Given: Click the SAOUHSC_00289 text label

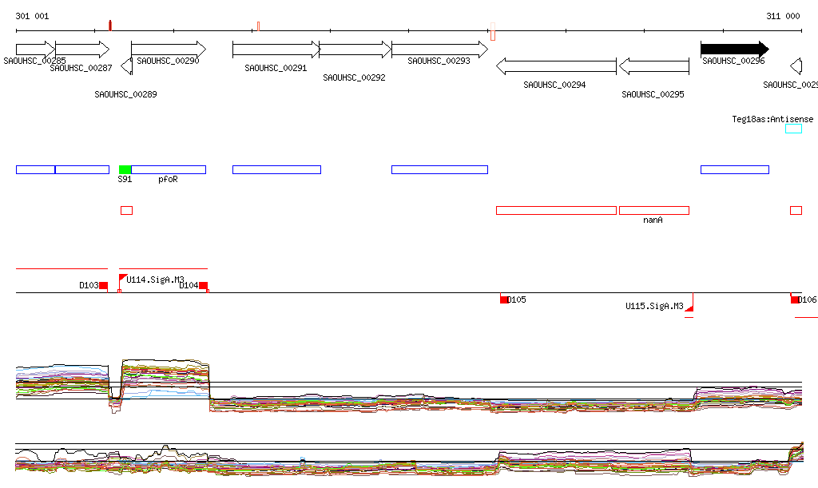Looking at the screenshot, I should [x=125, y=94].
